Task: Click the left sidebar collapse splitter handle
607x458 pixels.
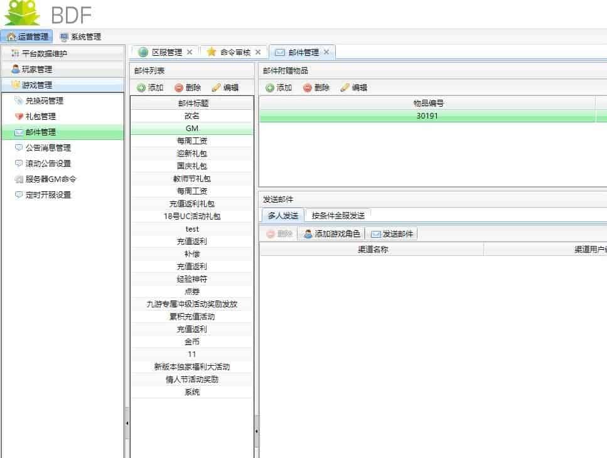Action: coord(127,424)
